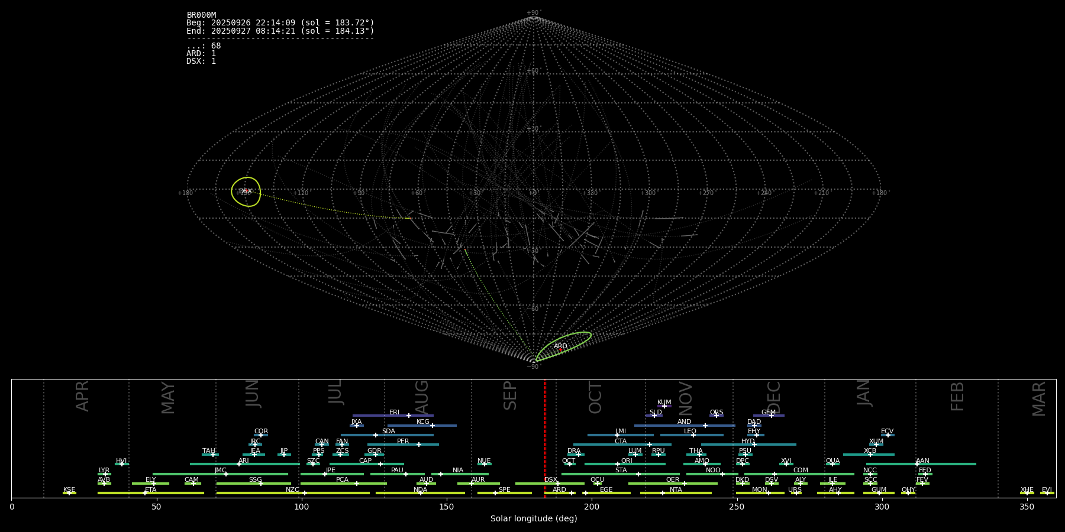1065x532 pixels.
Task: Click the KSE shower label
Action: [69, 490]
